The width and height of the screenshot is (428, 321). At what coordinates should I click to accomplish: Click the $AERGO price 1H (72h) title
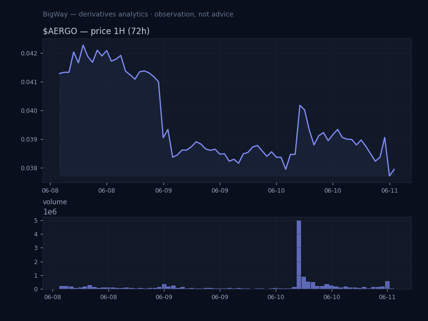pos(96,31)
